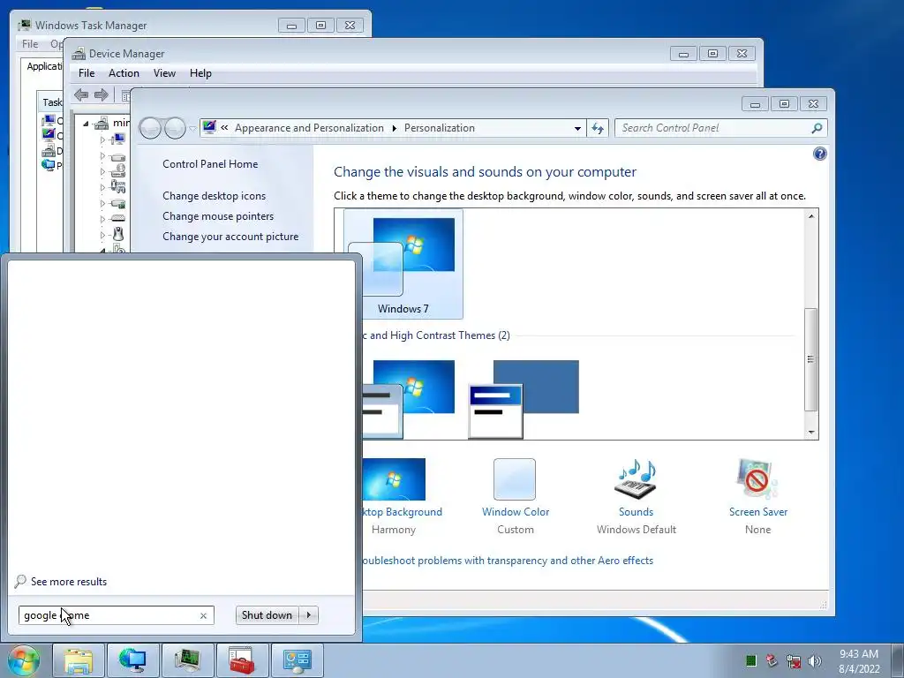904x678 pixels.
Task: Click Device Manager toolbar forward arrow
Action: pyautogui.click(x=101, y=95)
